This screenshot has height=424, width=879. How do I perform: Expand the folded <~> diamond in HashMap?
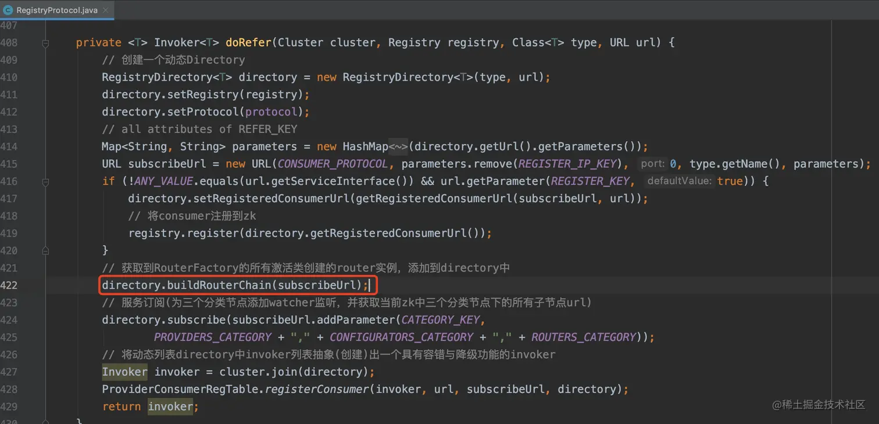pos(399,146)
